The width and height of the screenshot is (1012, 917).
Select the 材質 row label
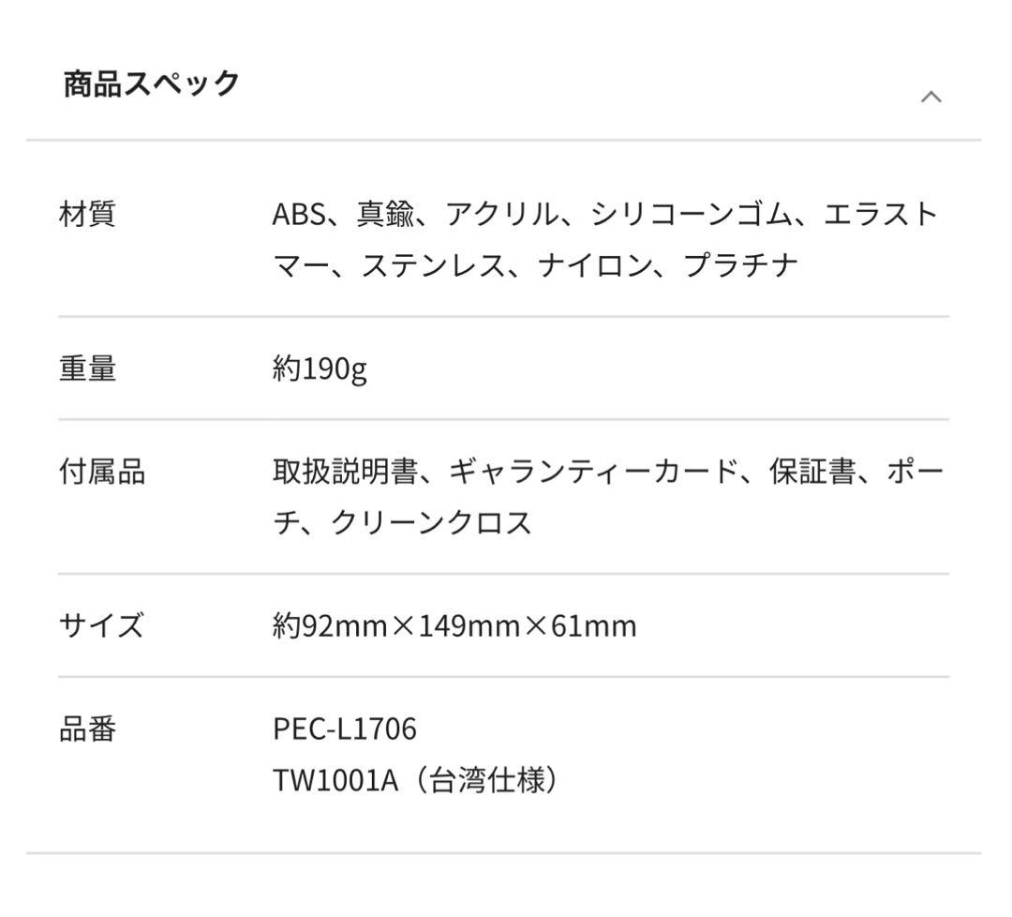pyautogui.click(x=88, y=211)
